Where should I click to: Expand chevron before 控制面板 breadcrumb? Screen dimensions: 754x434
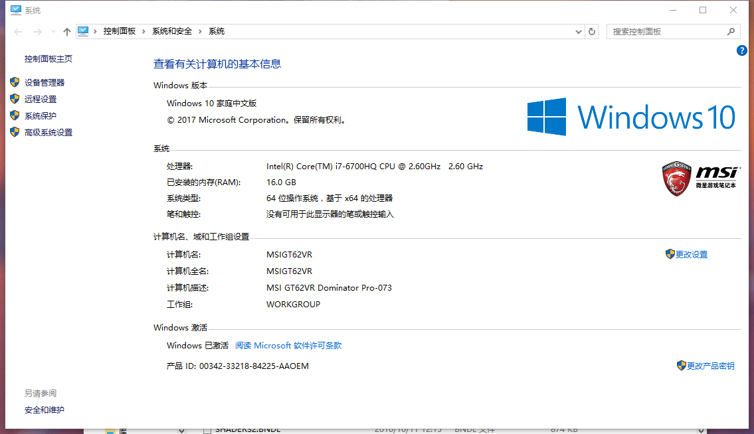[95, 31]
